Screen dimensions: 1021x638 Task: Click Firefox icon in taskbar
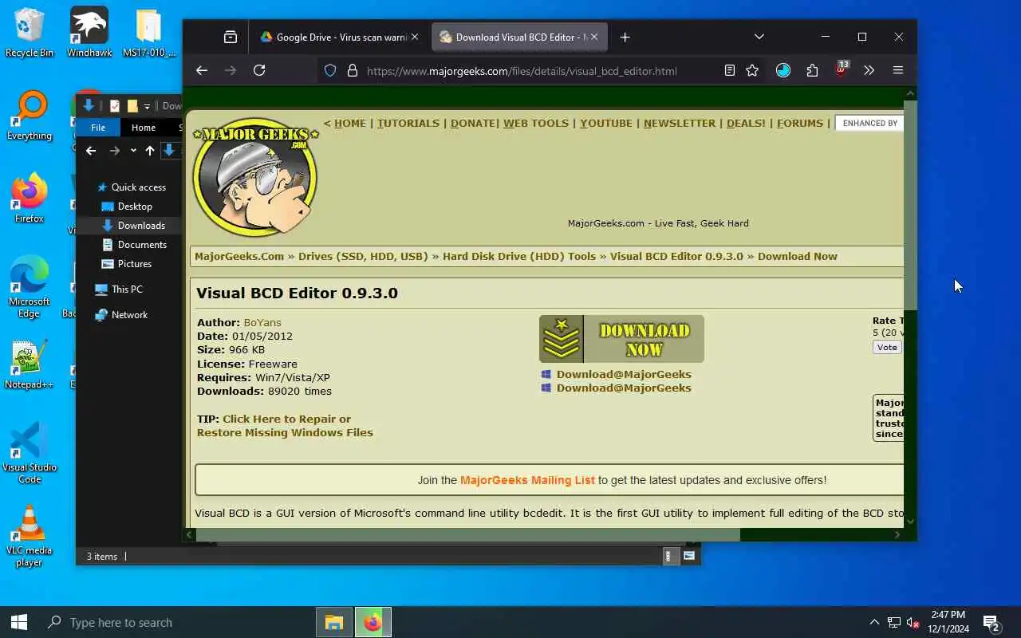pyautogui.click(x=373, y=622)
